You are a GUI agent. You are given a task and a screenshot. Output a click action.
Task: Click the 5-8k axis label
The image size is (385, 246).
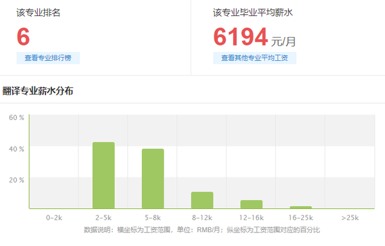pyautogui.click(x=153, y=218)
